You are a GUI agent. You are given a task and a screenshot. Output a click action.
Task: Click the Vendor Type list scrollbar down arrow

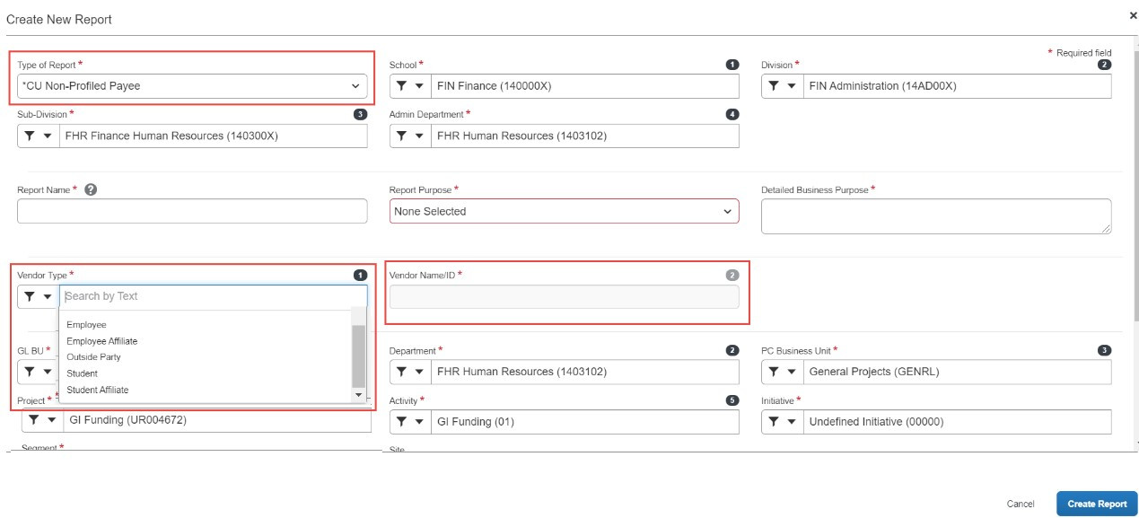359,395
